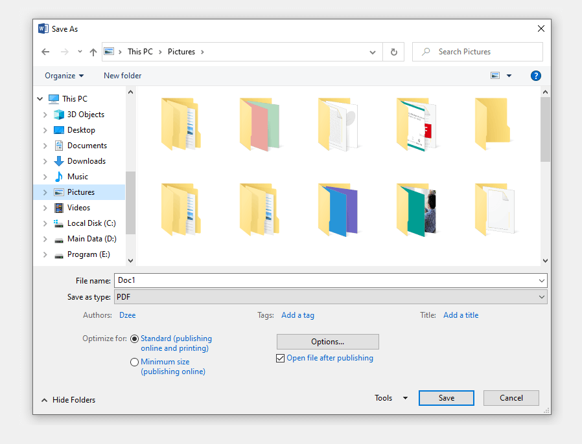The height and width of the screenshot is (444, 582).
Task: Select the folder with blank white page
Action: tap(495, 210)
